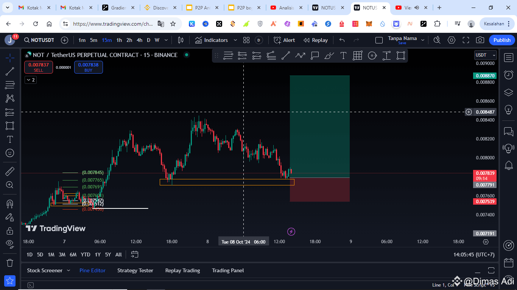Open the chart screenshot camera tool
Image resolution: width=517 pixels, height=290 pixels.
(480, 40)
